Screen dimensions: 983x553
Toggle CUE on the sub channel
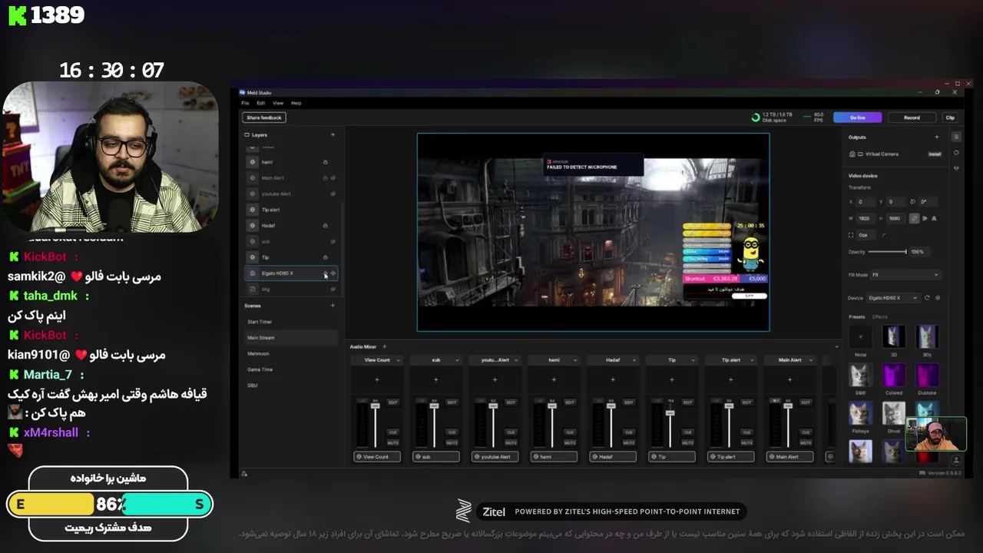click(x=452, y=432)
